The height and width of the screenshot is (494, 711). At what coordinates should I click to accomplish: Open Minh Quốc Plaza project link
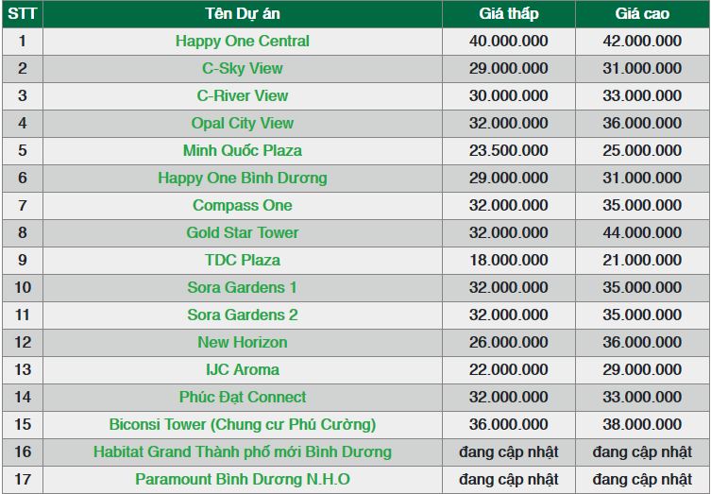242,151
